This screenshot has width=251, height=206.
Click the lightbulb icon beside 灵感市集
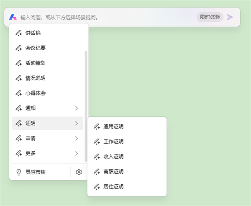click(18, 172)
